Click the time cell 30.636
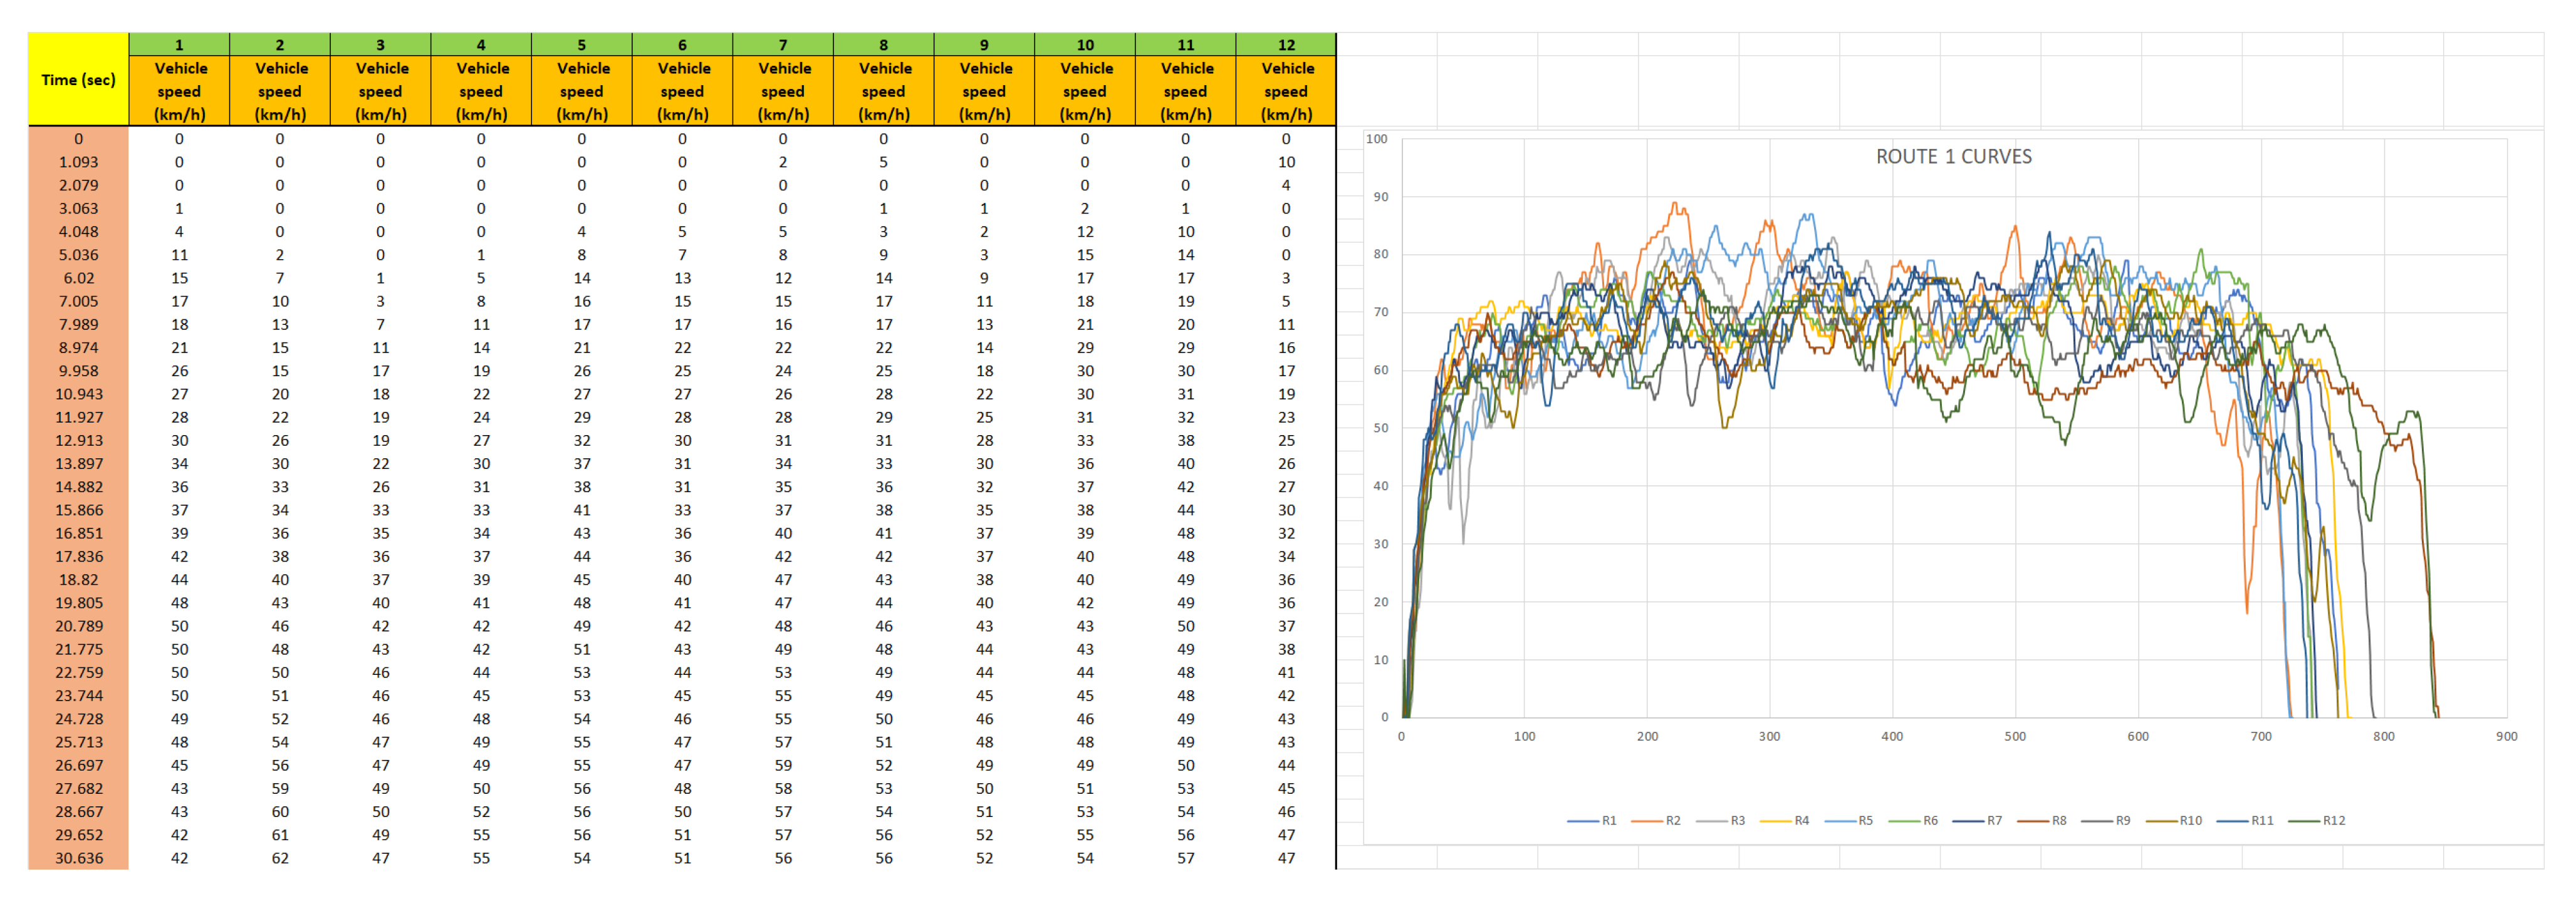This screenshot has height=899, width=2576. coord(78,858)
